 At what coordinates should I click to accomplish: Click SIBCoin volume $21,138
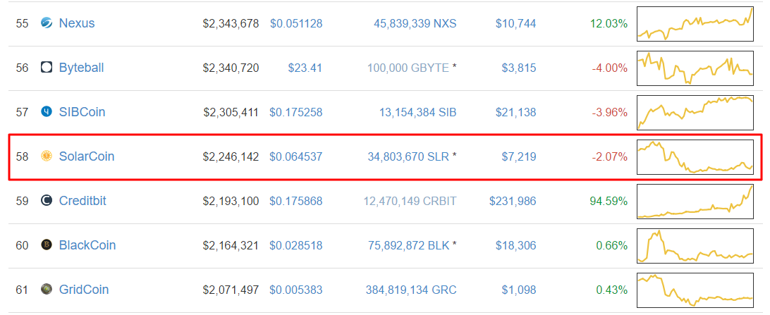coord(516,112)
